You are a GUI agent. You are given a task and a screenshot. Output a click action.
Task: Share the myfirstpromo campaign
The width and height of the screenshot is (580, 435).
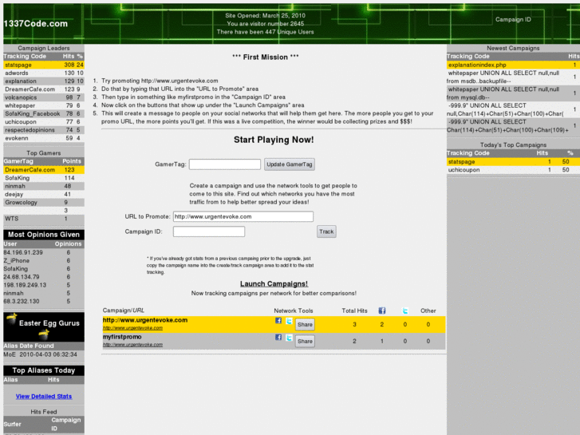point(305,342)
